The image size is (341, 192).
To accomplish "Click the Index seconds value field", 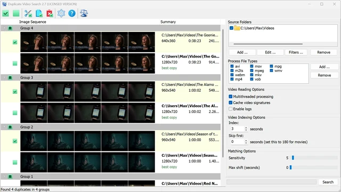I will (x=237, y=129).
